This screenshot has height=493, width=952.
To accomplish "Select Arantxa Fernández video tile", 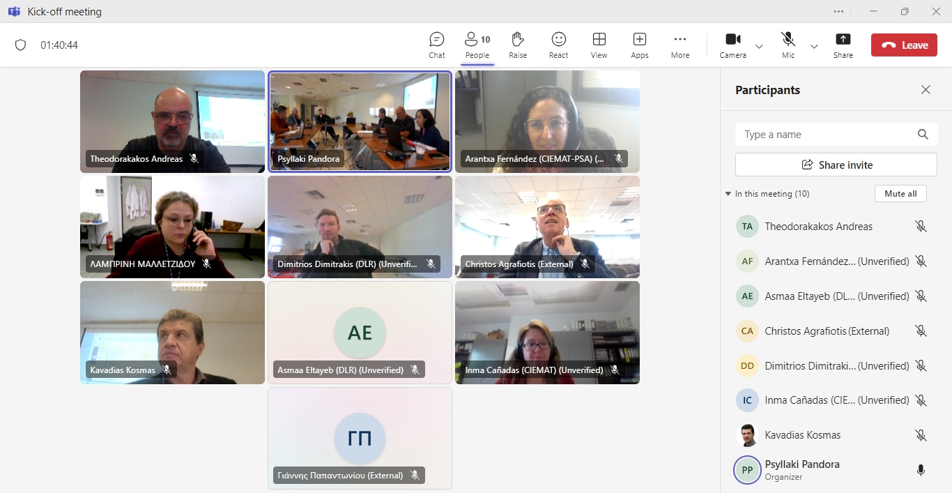I will tap(547, 121).
